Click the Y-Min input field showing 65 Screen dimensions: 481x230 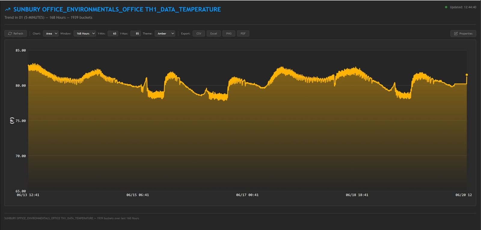point(113,34)
